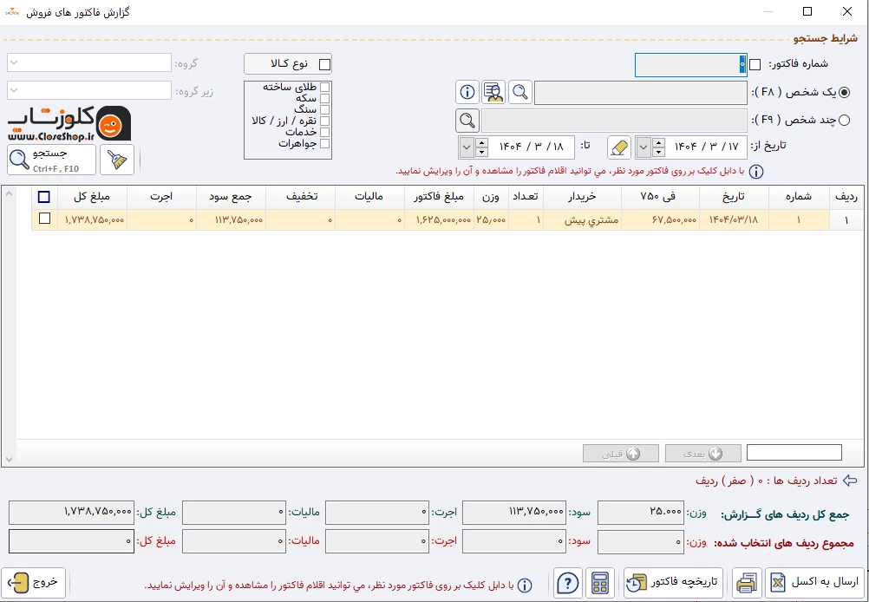
Task: Toggle the نوع کالا checkbox
Action: click(x=324, y=64)
